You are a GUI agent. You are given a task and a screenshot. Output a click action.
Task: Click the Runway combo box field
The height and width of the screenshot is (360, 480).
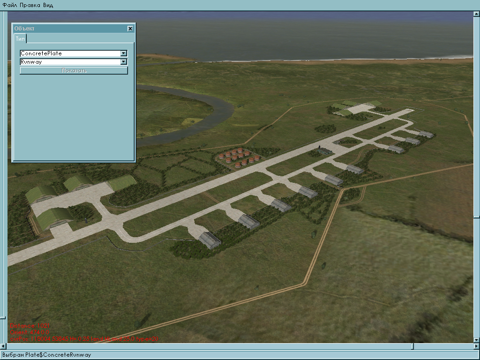pyautogui.click(x=74, y=62)
